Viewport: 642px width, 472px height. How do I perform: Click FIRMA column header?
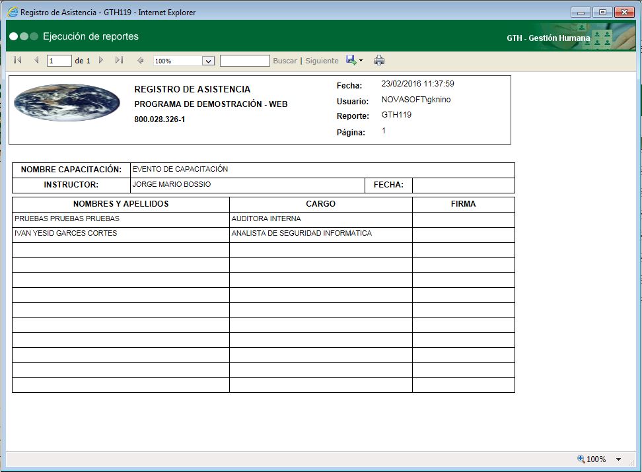(x=464, y=204)
